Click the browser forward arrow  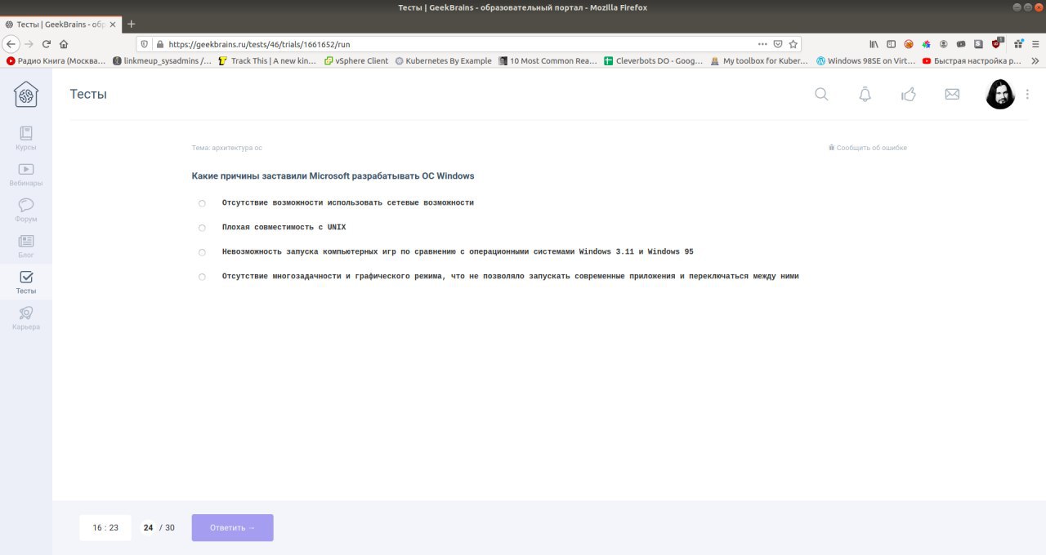pos(29,44)
